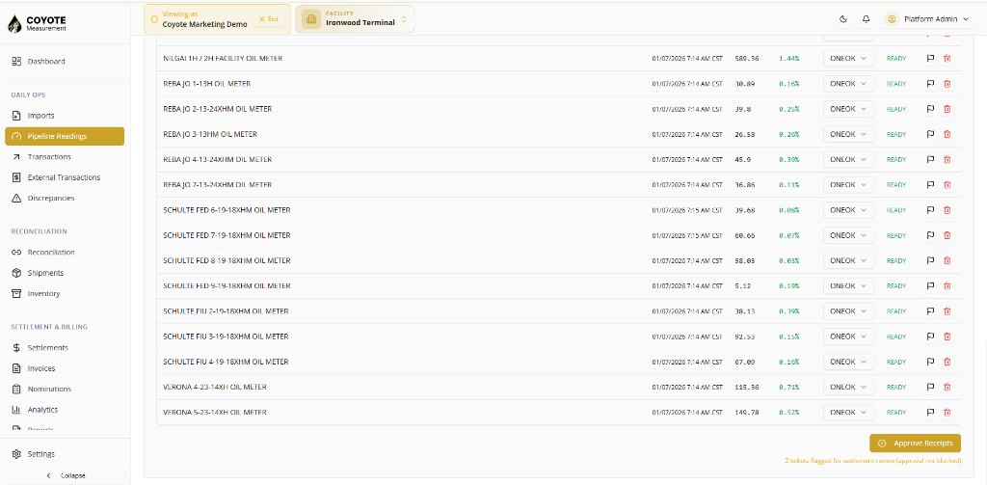
Task: Open the Platform Admin user menu
Action: 929,19
